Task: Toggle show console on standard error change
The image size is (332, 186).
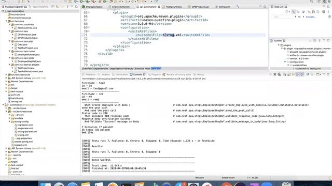Action: point(302,74)
